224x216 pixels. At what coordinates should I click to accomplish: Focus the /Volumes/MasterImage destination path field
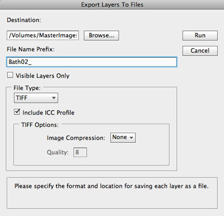tap(43, 35)
